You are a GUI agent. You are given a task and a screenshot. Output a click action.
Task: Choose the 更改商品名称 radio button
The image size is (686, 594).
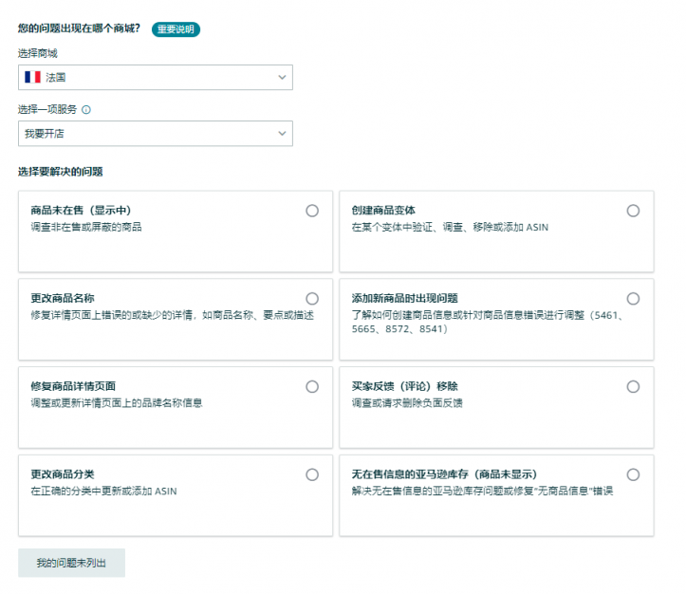point(312,299)
